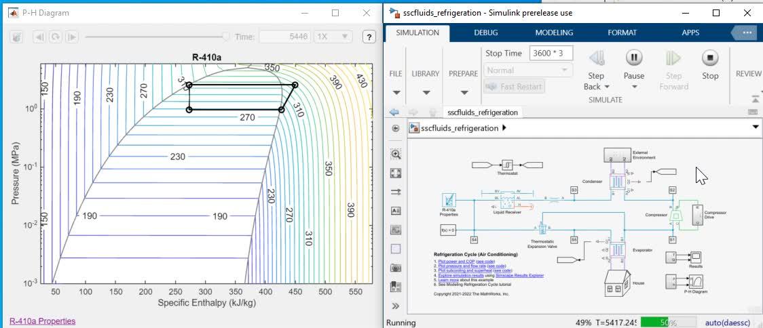This screenshot has width=763, height=328.
Task: Click the Stop Time input field
Action: point(551,53)
